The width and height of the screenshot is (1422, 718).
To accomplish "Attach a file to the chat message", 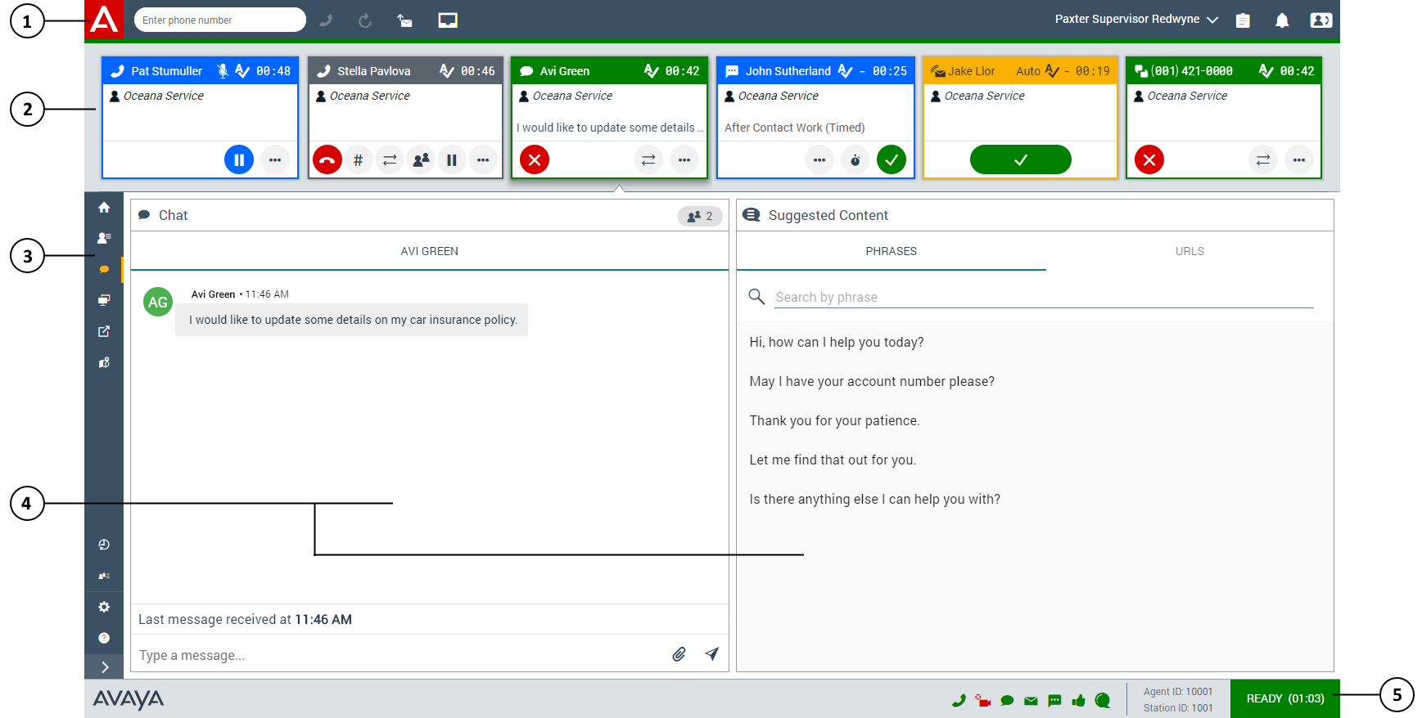I will click(679, 654).
